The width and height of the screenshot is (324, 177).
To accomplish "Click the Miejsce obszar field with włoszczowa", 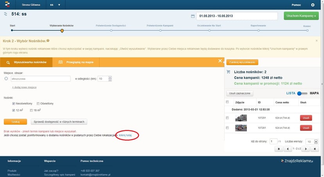I will [x=41, y=79].
